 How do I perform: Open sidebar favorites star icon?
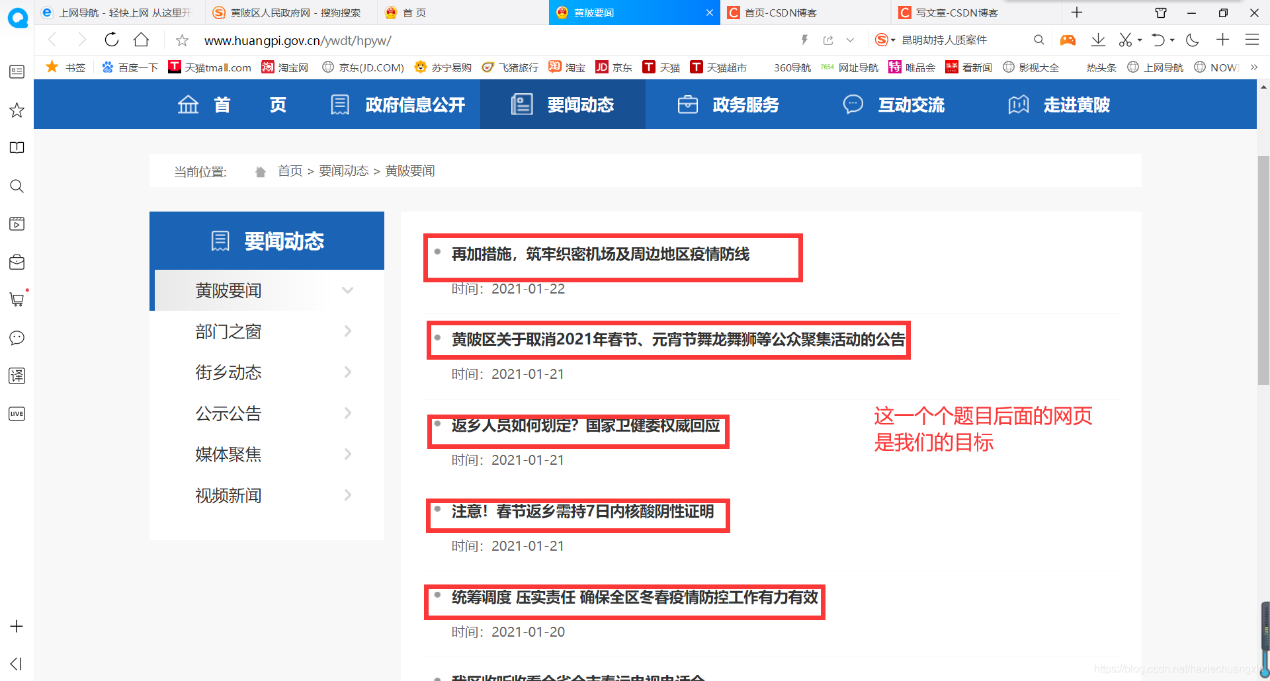tap(17, 110)
